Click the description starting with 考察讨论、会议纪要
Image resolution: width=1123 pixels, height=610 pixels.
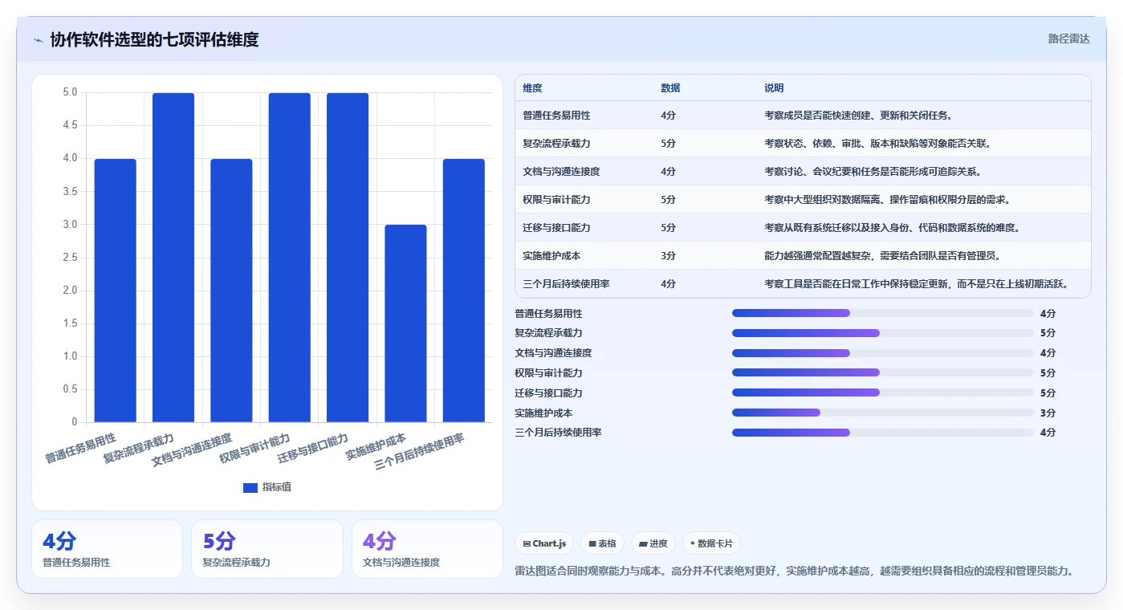873,172
